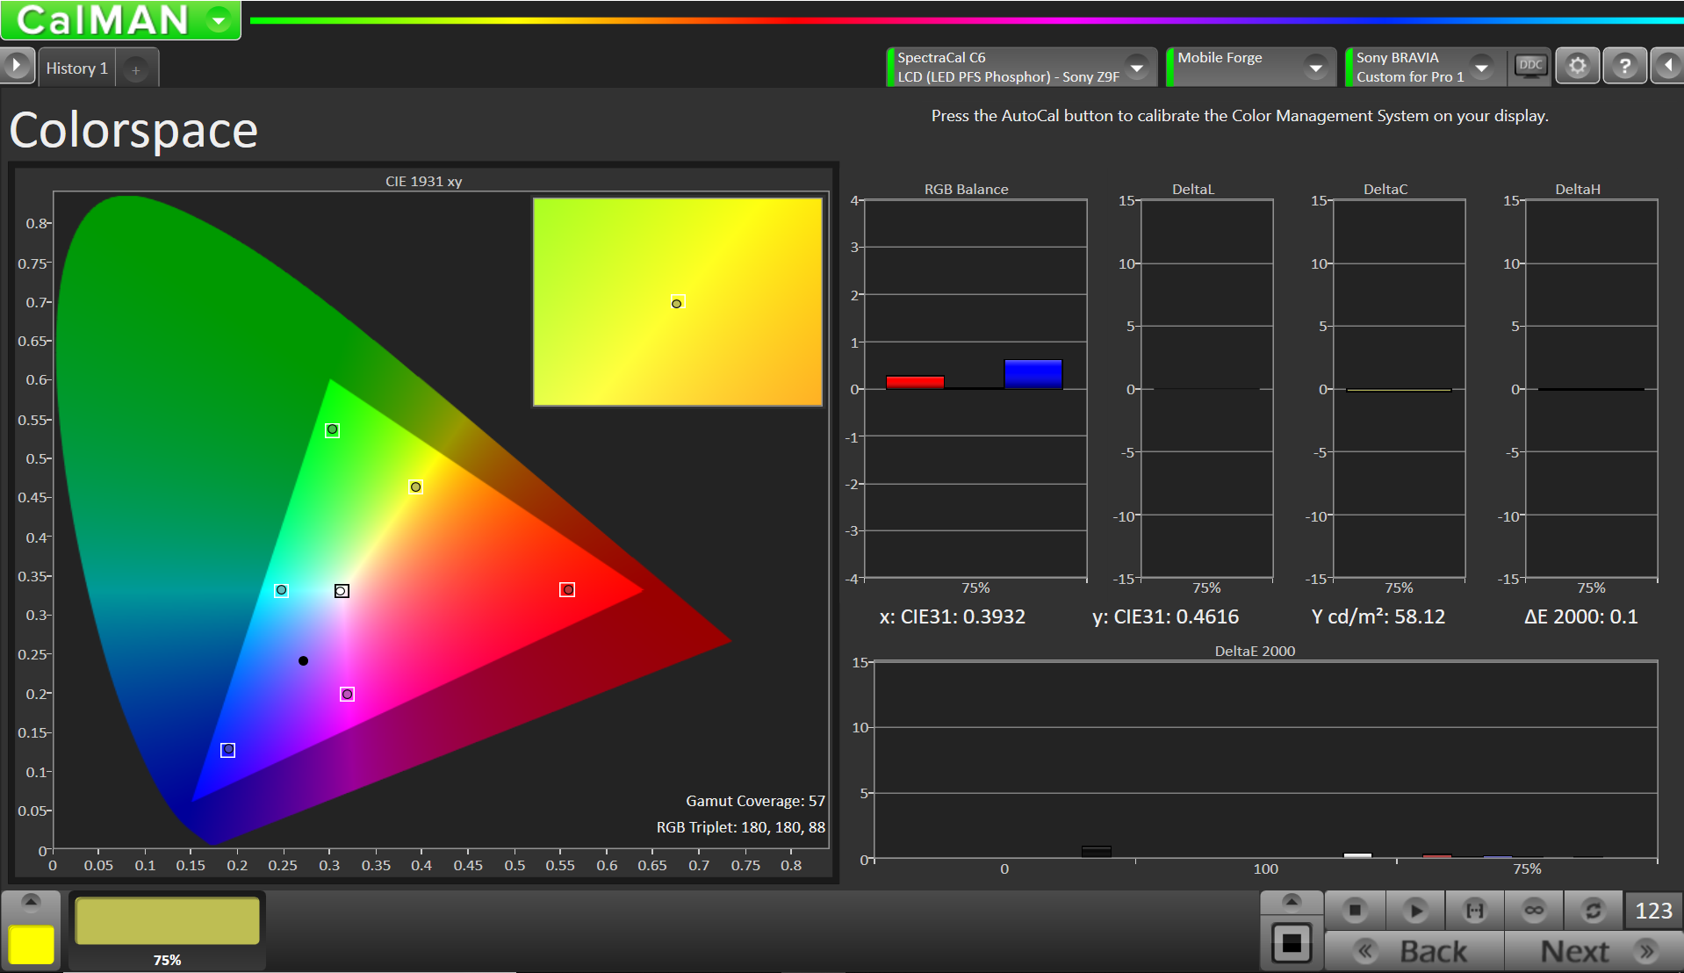This screenshot has height=973, width=1684.
Task: Open the SpectraCal C6 meter dropdown
Action: point(1137,68)
